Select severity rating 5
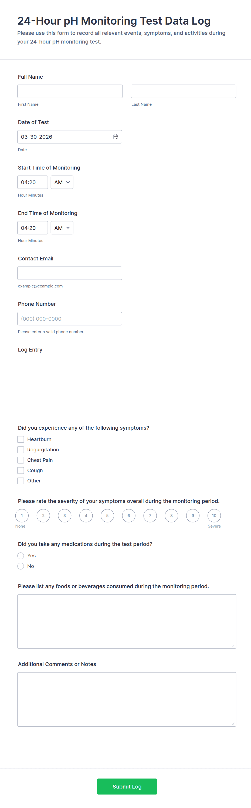251x808 pixels. (107, 515)
